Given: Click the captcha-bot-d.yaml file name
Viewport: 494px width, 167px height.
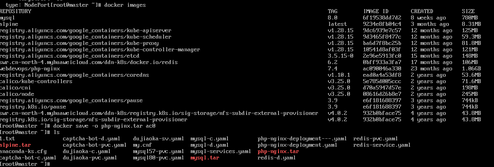Looking at the screenshot, I should tap(91, 139).
